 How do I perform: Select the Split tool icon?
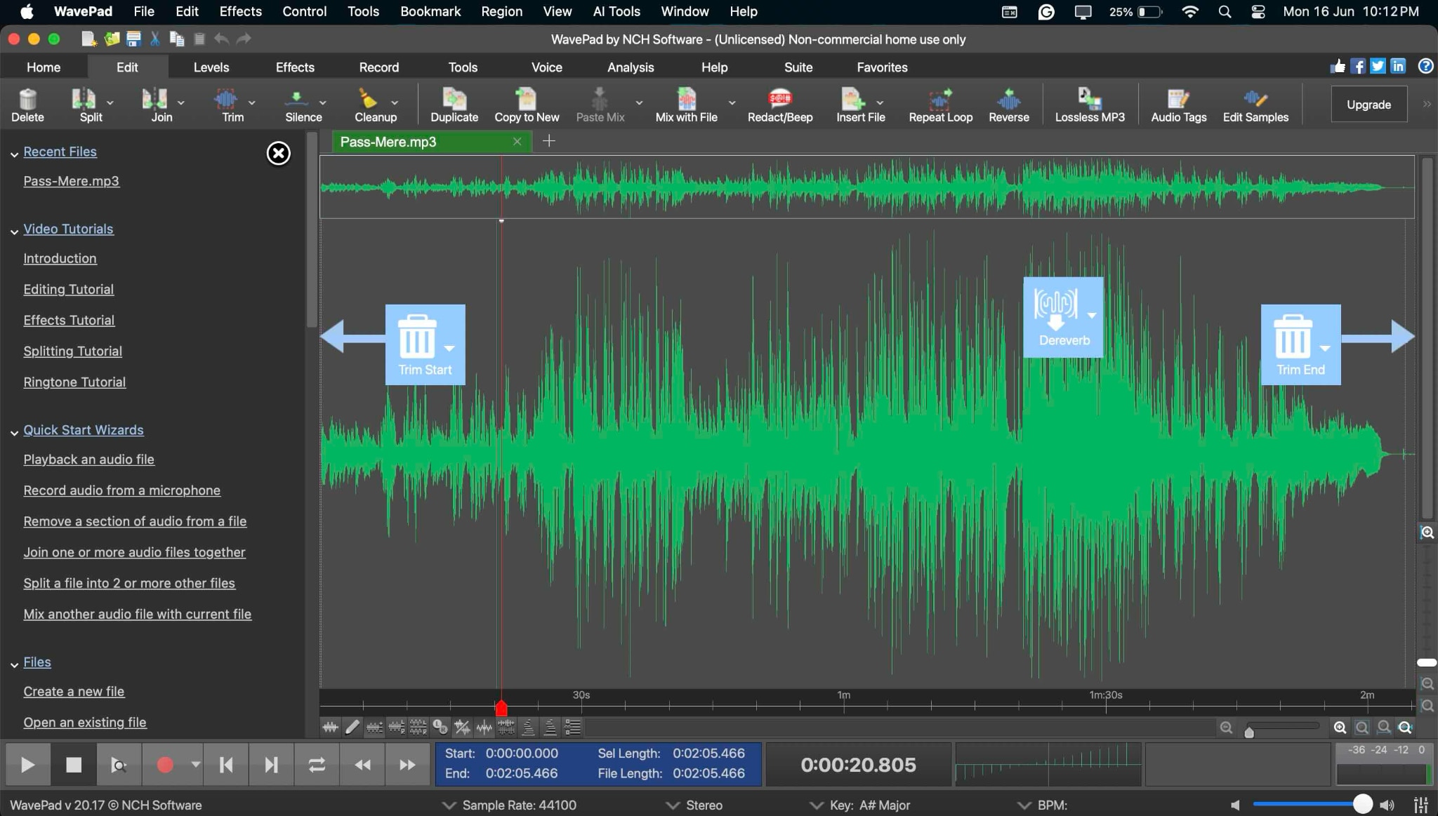[84, 99]
